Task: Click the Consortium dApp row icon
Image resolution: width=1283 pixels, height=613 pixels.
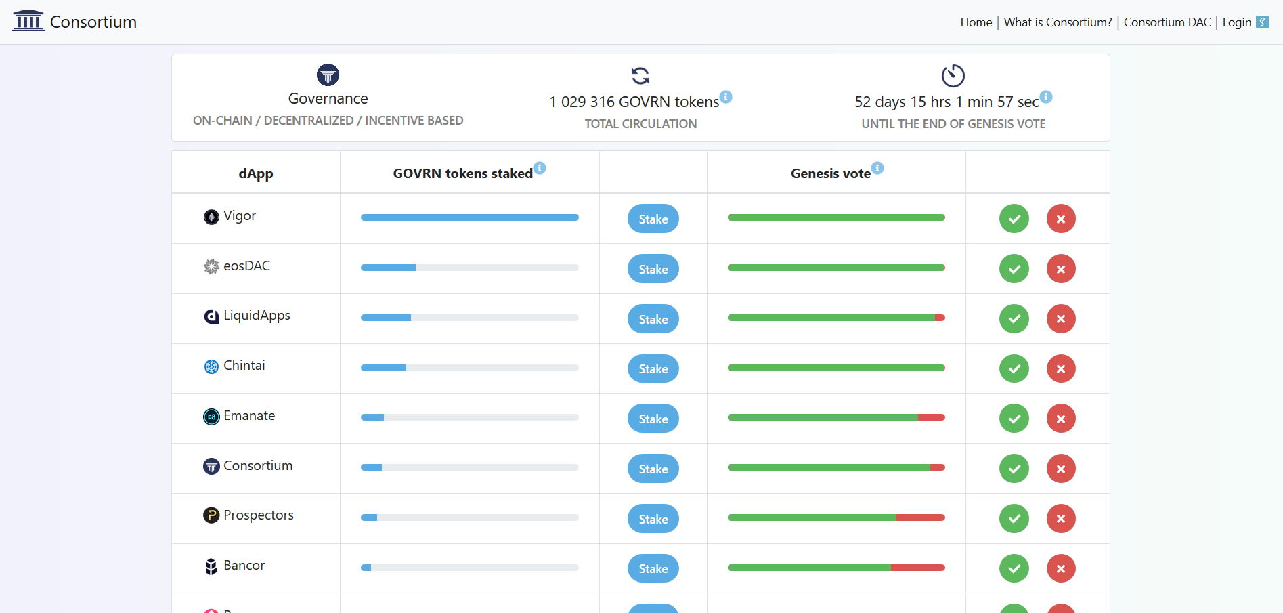Action: pyautogui.click(x=211, y=466)
